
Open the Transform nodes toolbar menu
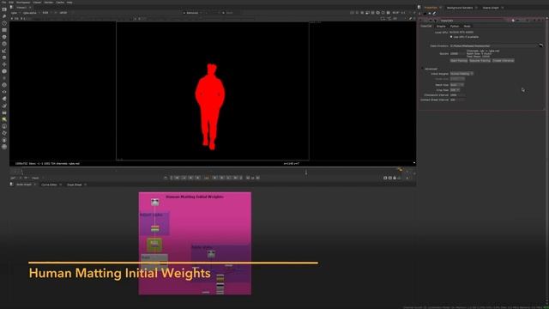pyautogui.click(x=4, y=64)
